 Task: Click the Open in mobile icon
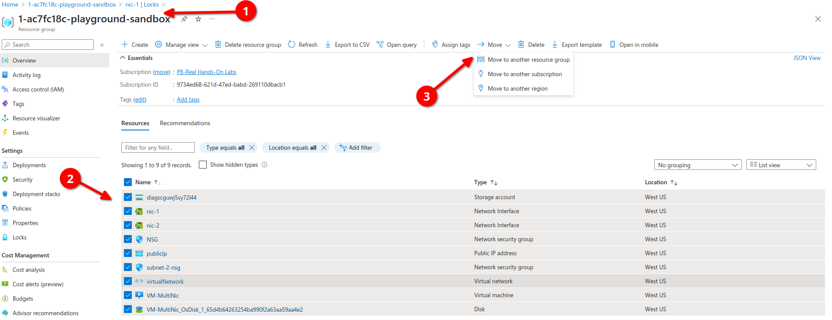[x=613, y=45]
